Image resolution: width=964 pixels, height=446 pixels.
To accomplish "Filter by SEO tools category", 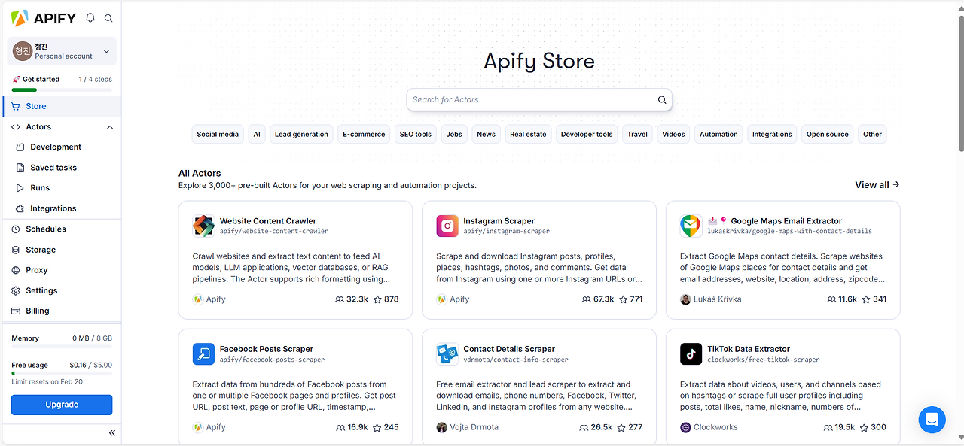I will [x=416, y=135].
